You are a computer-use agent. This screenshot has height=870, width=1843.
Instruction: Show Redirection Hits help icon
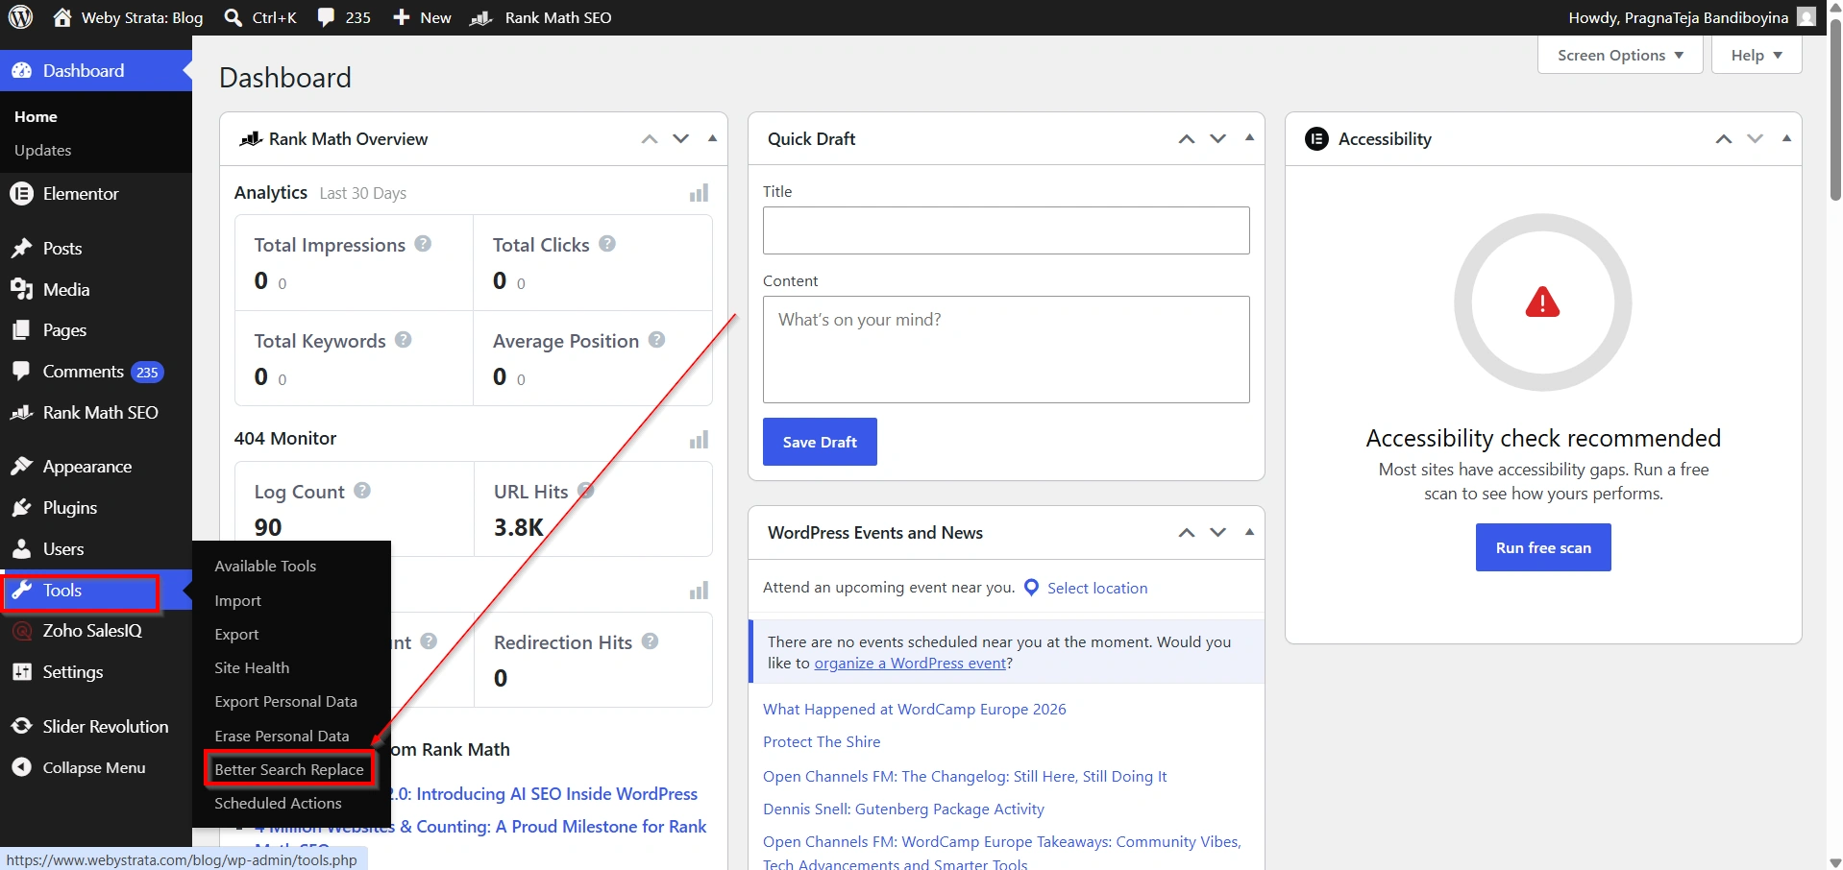[650, 640]
